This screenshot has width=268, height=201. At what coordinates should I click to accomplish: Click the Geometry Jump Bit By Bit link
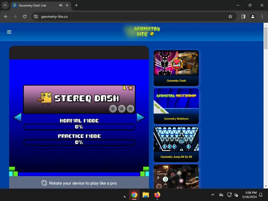pyautogui.click(x=176, y=157)
